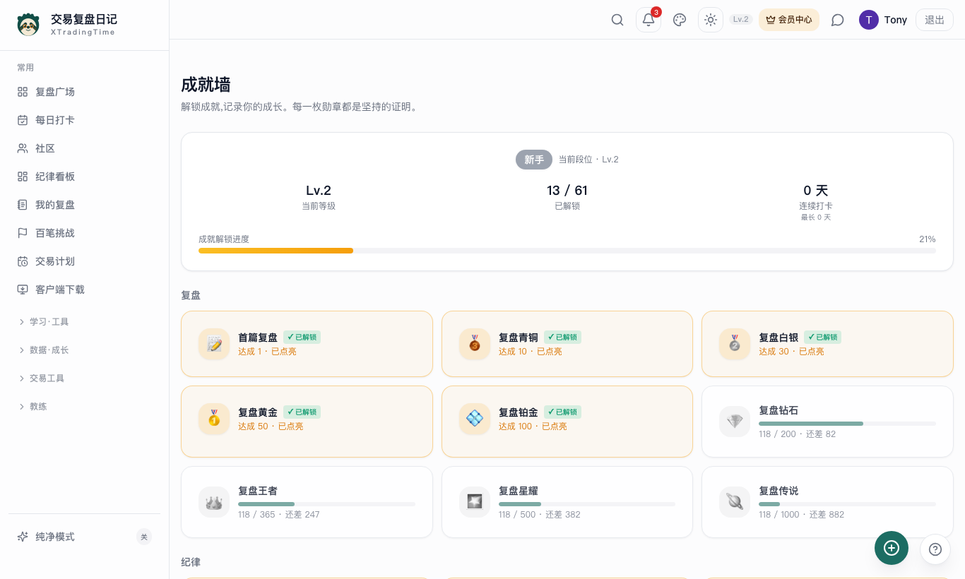Click the 复盘铂金 platinum gem icon

click(x=475, y=419)
